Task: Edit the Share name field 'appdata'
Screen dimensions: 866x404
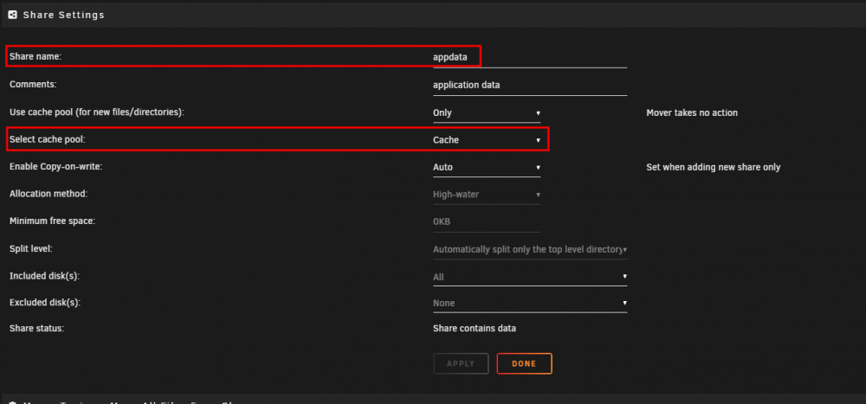Action: point(530,57)
